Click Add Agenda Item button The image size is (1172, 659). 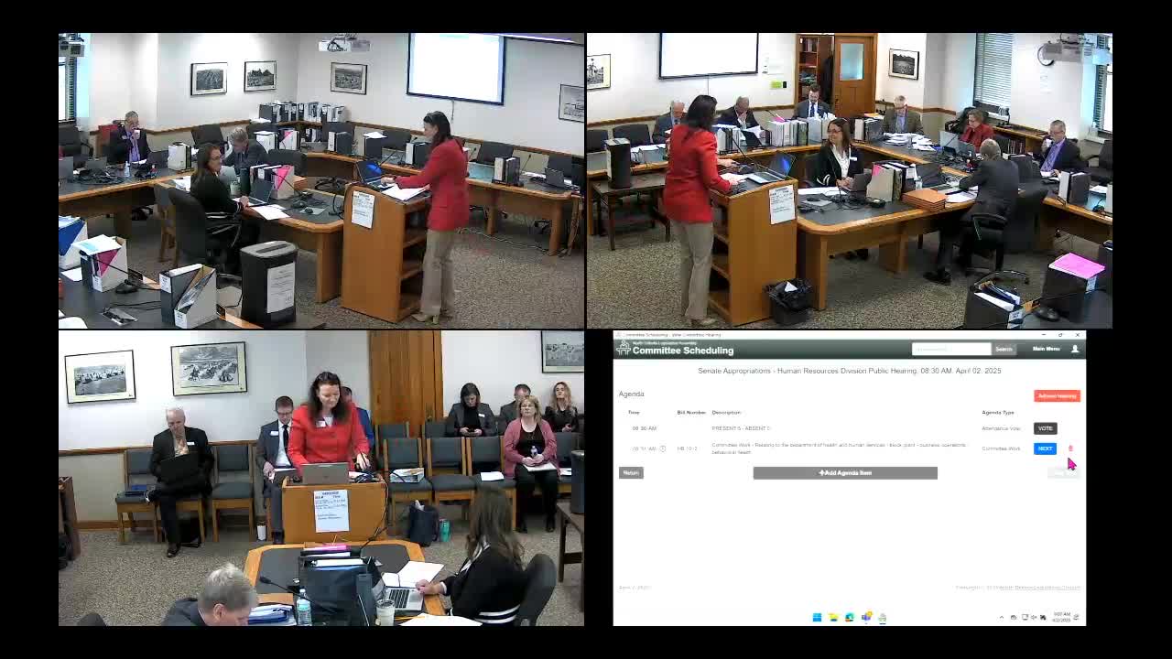tap(845, 473)
